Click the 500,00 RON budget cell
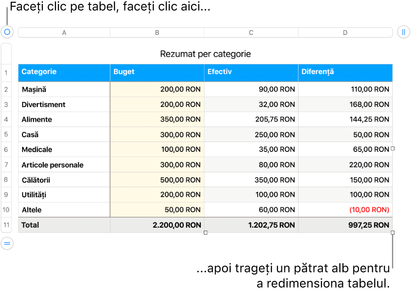The width and height of the screenshot is (412, 292). 157,180
